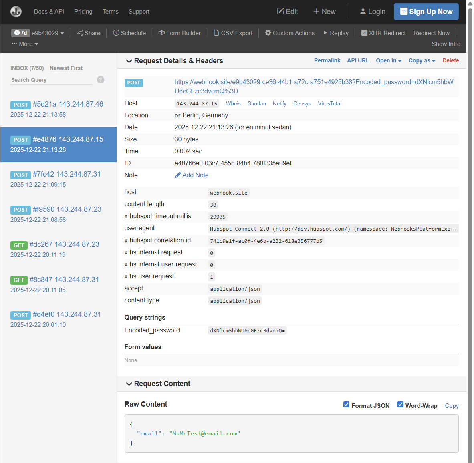
Task: Open the 'Copy as' dropdown
Action: tap(422, 60)
